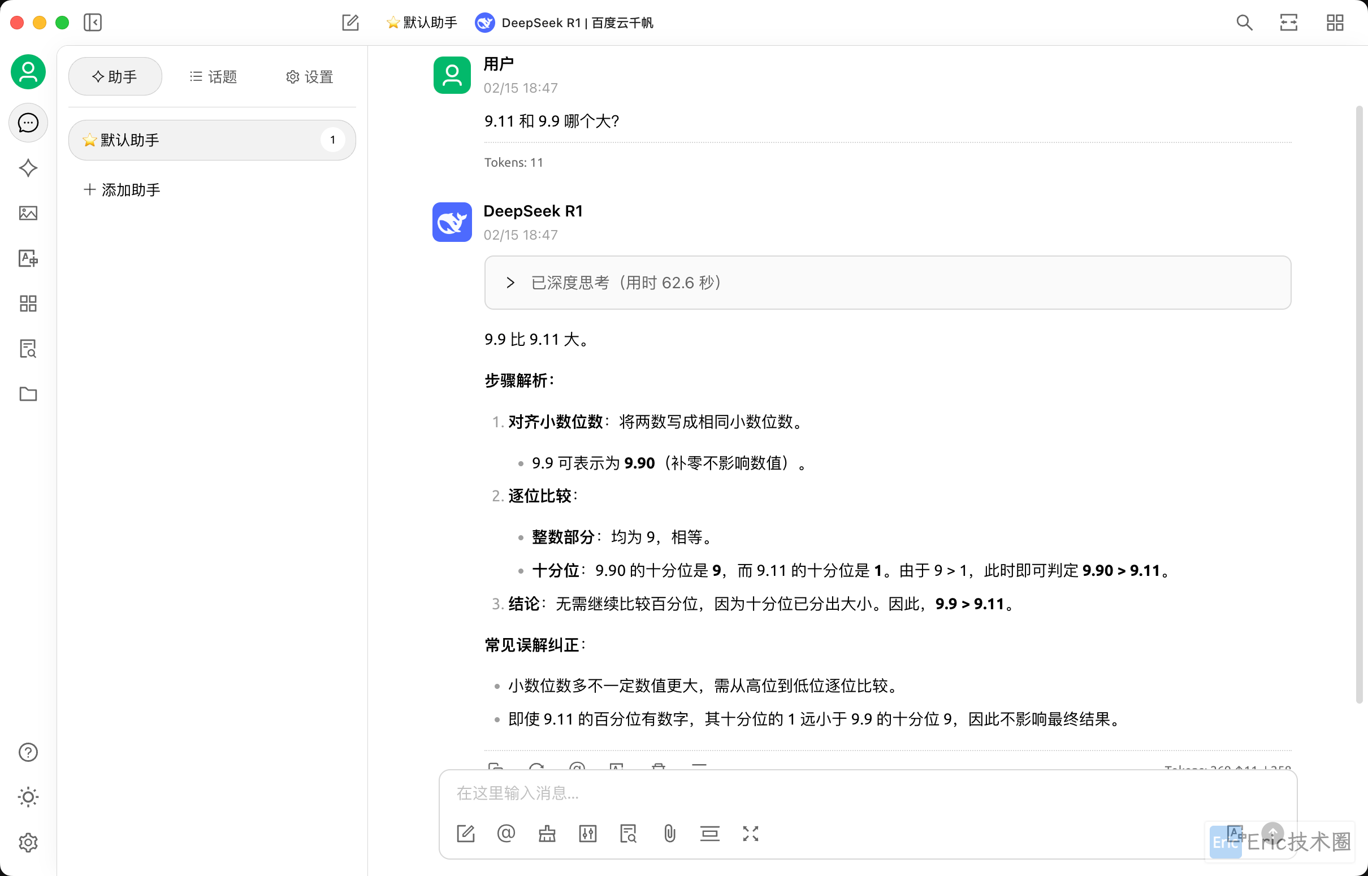Click the knowledge base icon in input bar

629,834
